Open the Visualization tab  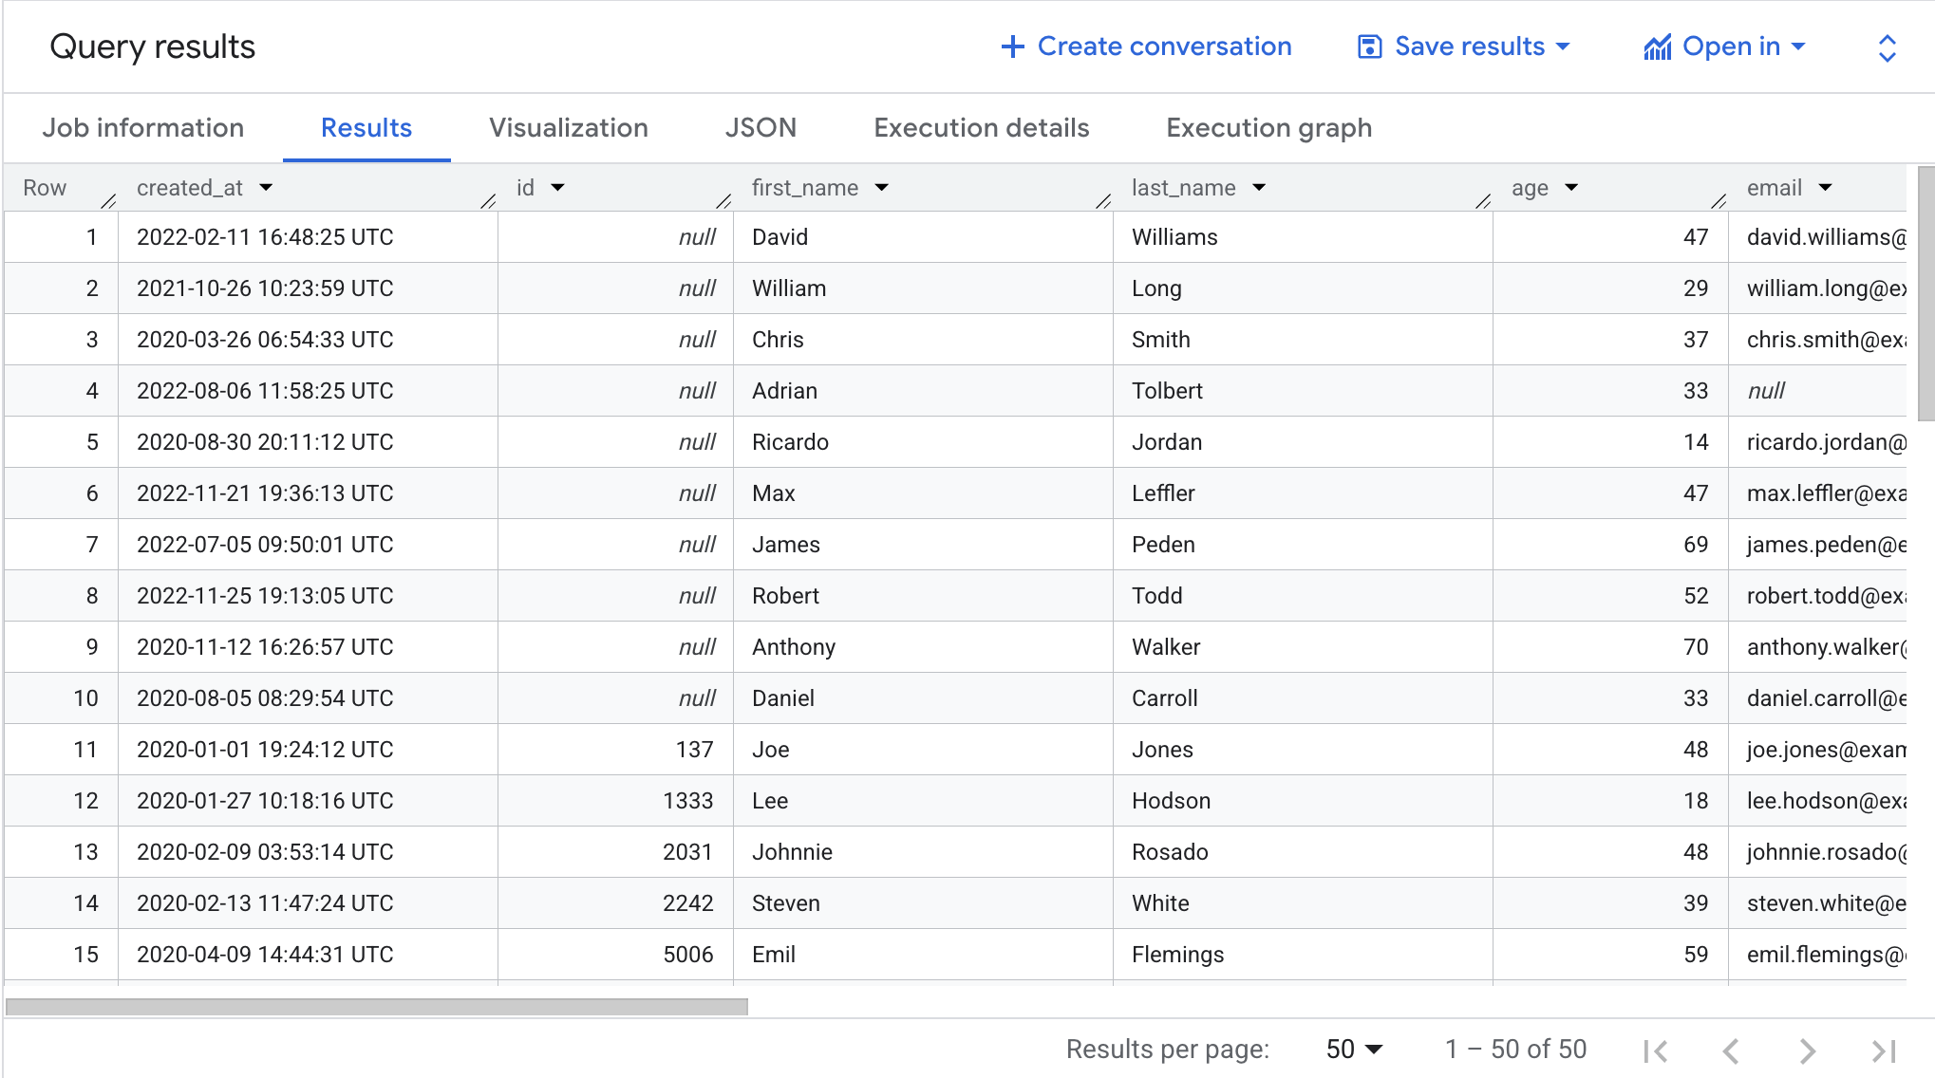pos(569,128)
